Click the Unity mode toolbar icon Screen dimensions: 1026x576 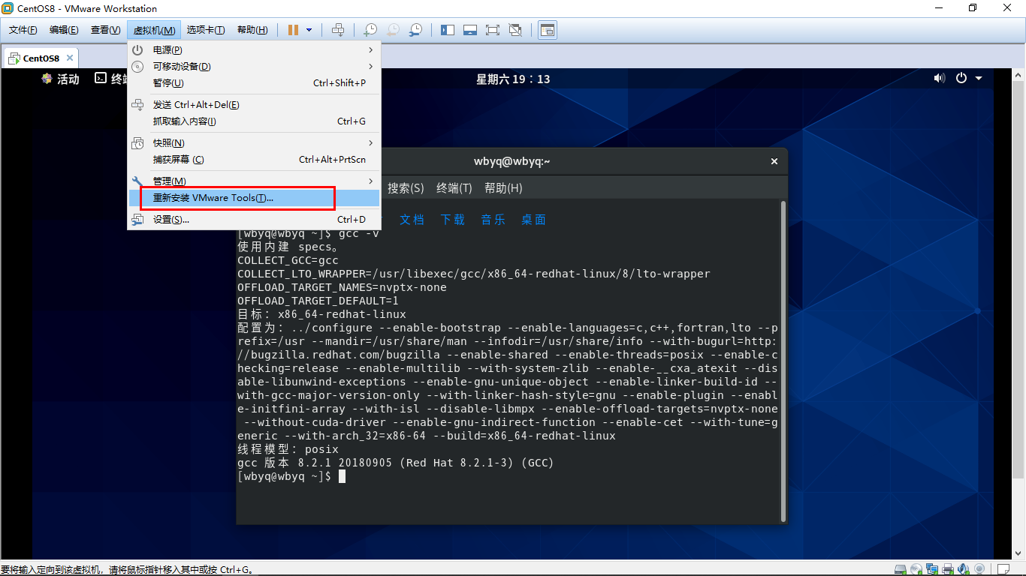click(515, 30)
